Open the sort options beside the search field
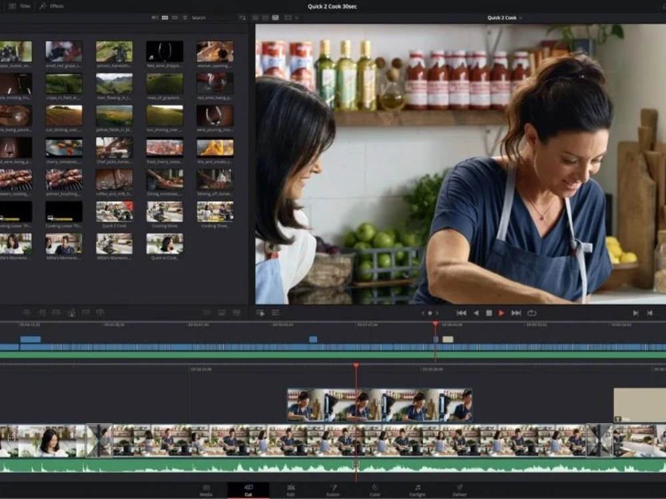The height and width of the screenshot is (499, 666). tap(242, 18)
